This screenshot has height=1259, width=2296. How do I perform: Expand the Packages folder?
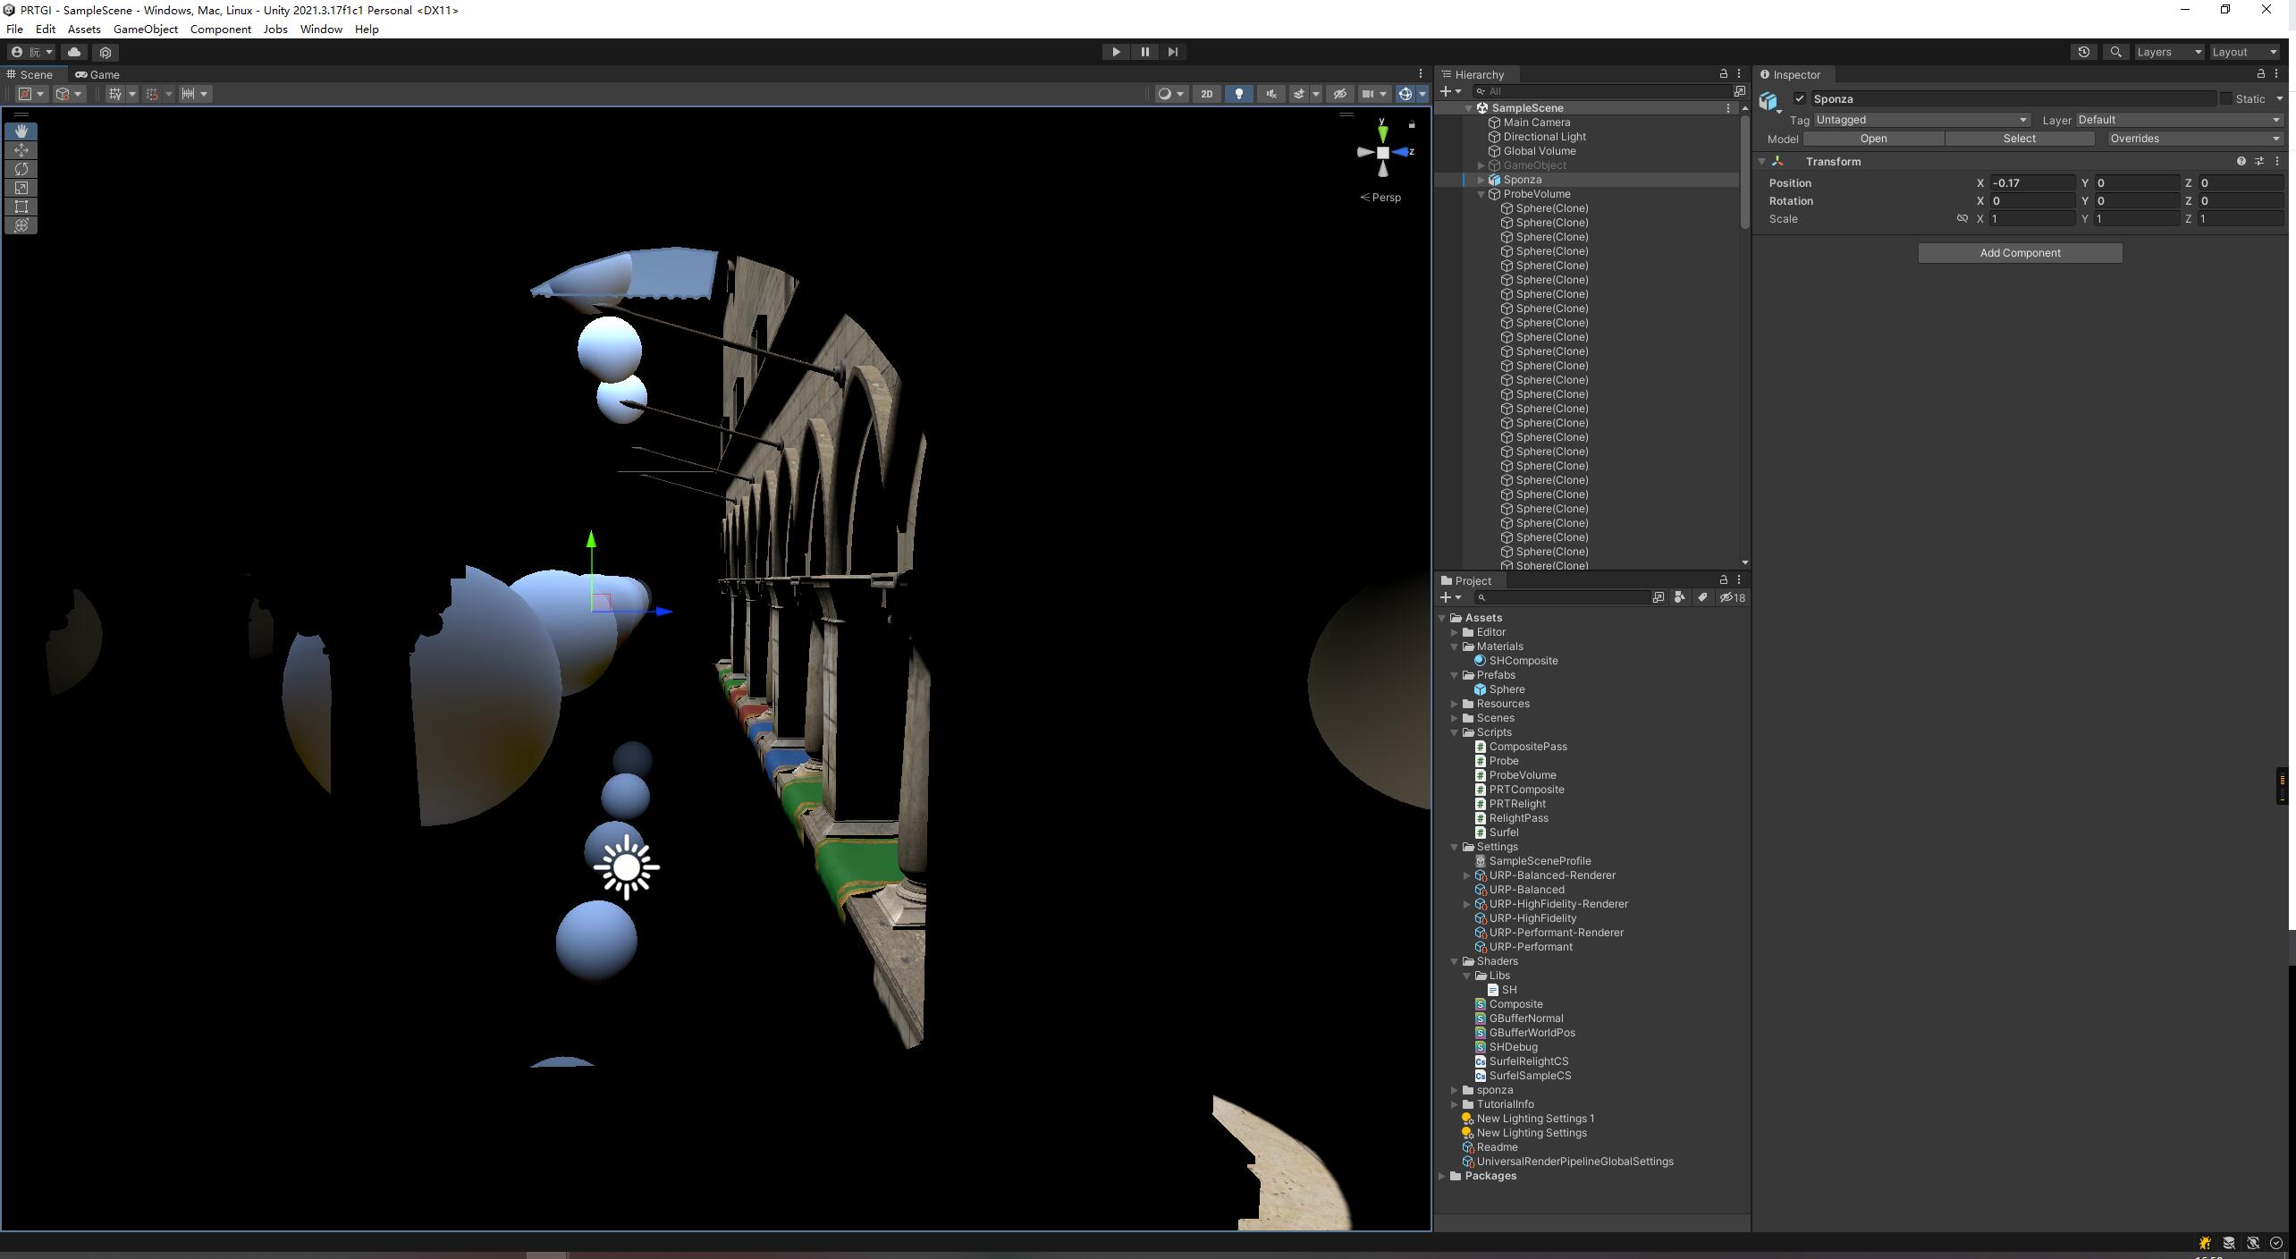point(1442,1176)
